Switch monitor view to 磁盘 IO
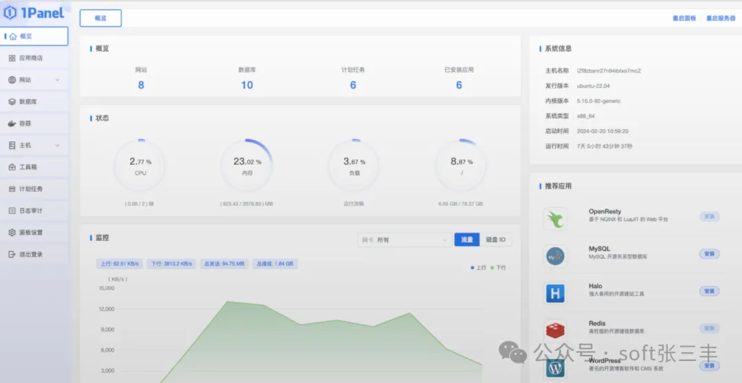 pos(495,240)
